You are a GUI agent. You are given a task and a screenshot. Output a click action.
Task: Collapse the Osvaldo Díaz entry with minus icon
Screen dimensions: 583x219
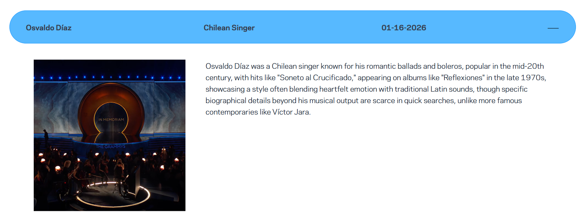point(553,28)
